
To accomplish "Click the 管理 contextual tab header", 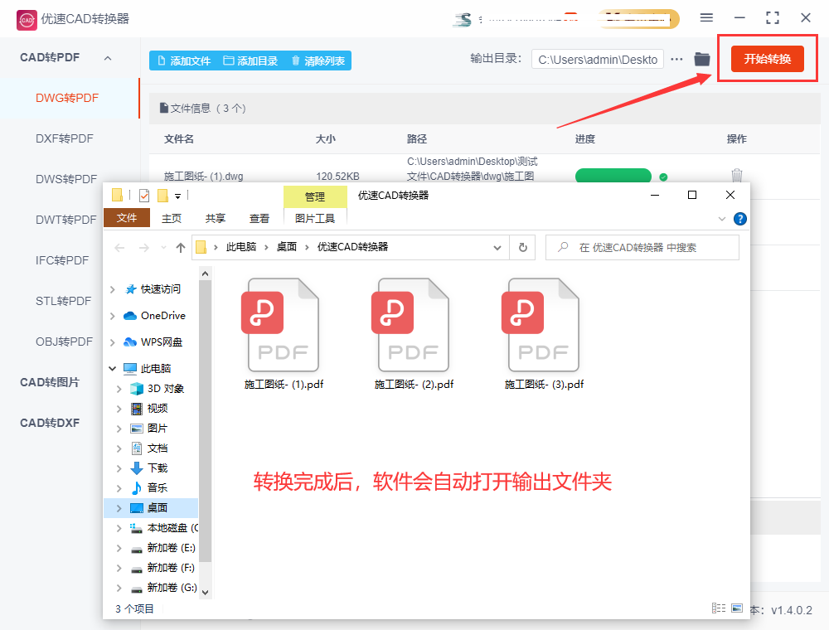I will [315, 196].
